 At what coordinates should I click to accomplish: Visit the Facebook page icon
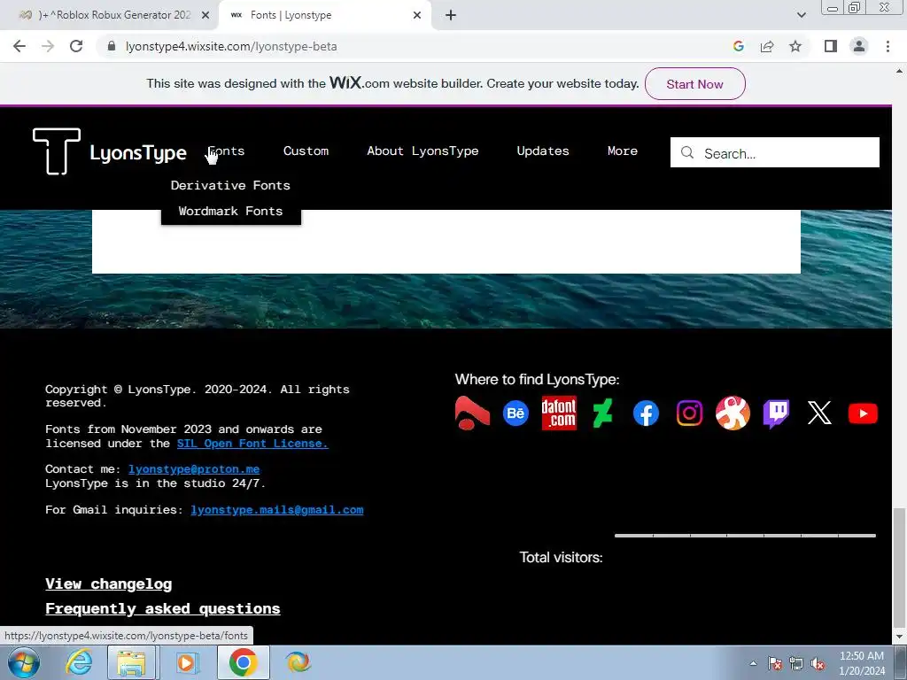(x=646, y=413)
